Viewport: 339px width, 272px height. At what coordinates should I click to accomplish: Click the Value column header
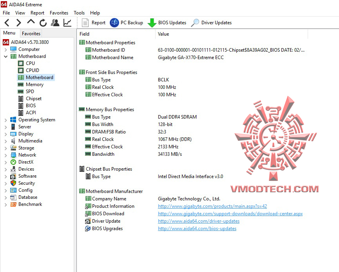232,34
